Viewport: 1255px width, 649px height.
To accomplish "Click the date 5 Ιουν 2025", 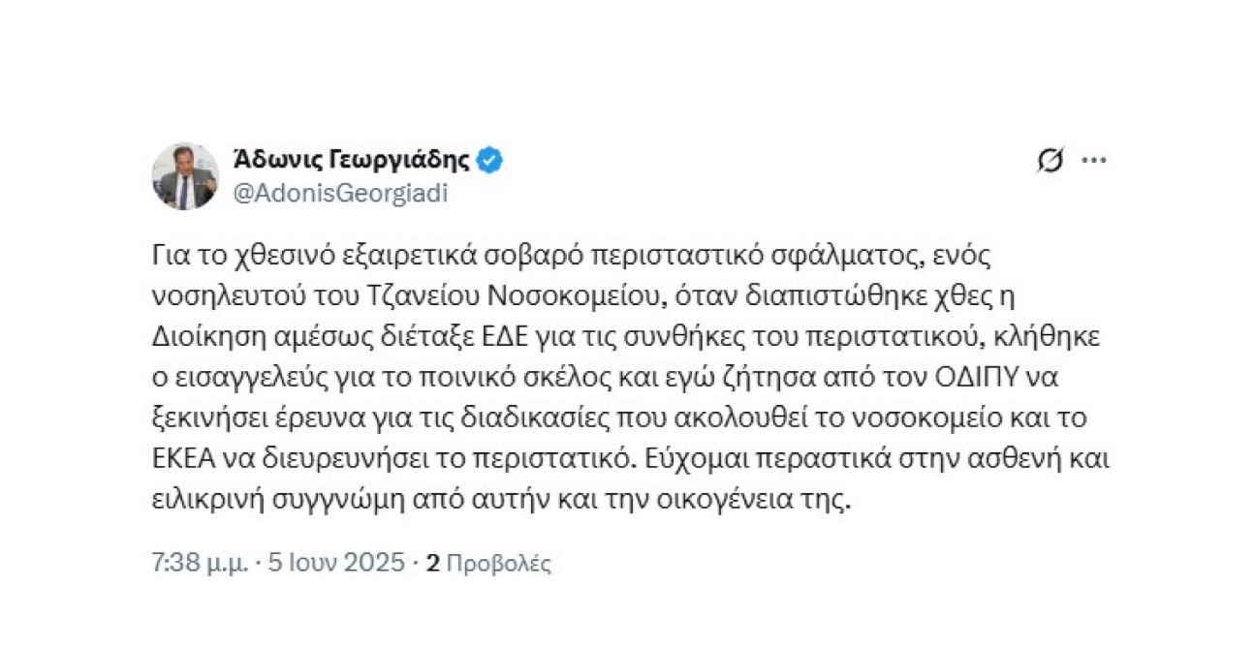I will point(335,563).
